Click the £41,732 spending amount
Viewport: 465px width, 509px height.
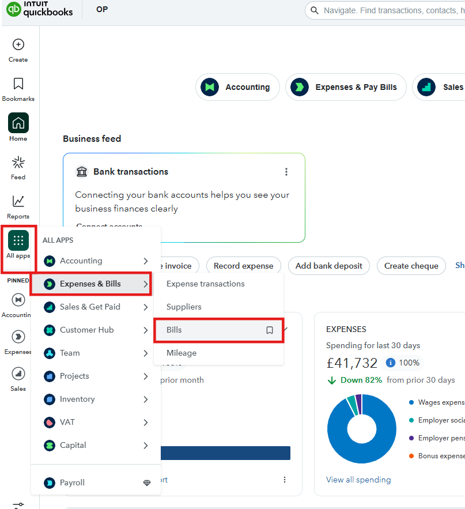pyautogui.click(x=351, y=363)
